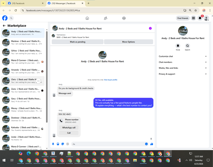The image size is (213, 167).
Task: Click the three-dot options on Chris conversation
Action: (38, 81)
